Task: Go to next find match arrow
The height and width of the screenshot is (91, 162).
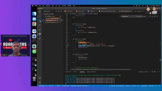Action: [x=152, y=16]
